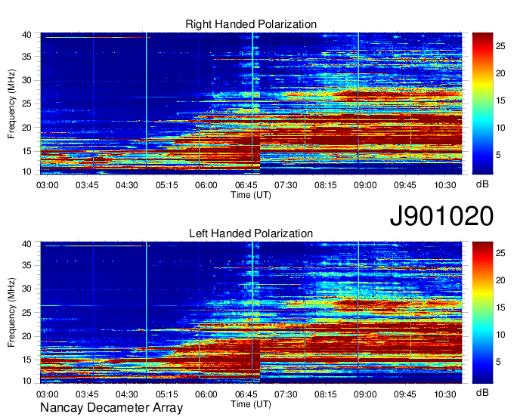Click the 06:00 time tick of Right Handed plot
The height and width of the screenshot is (417, 514).
coord(206,185)
